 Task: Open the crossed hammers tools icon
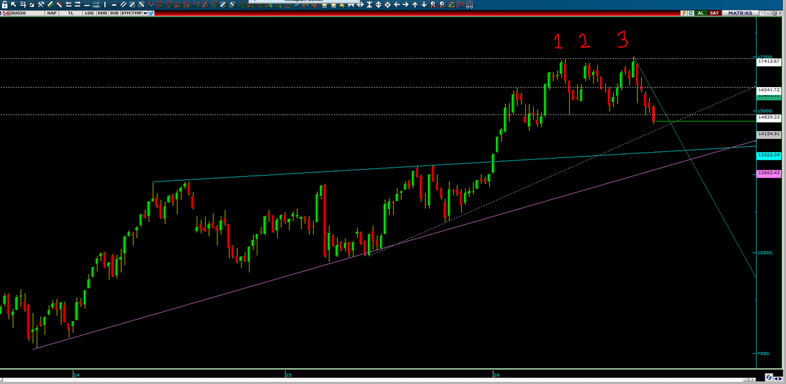(41, 5)
